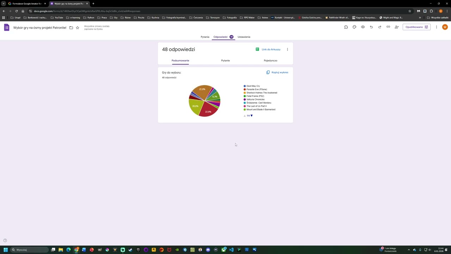Go to previous legend page arrow
This screenshot has width=451, height=254.
pos(245,116)
